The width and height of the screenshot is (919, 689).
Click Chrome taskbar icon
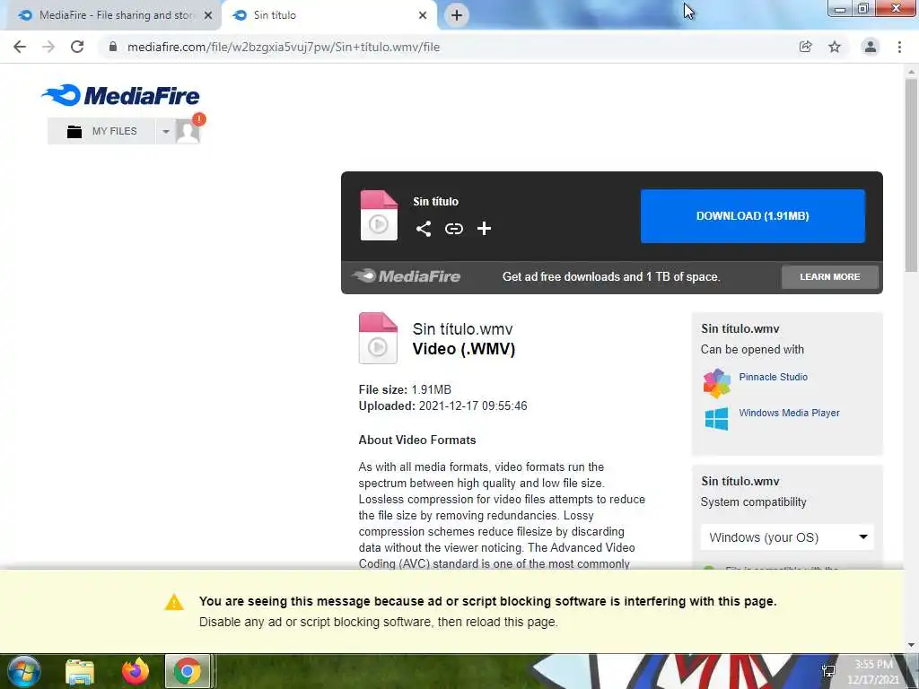(x=187, y=671)
